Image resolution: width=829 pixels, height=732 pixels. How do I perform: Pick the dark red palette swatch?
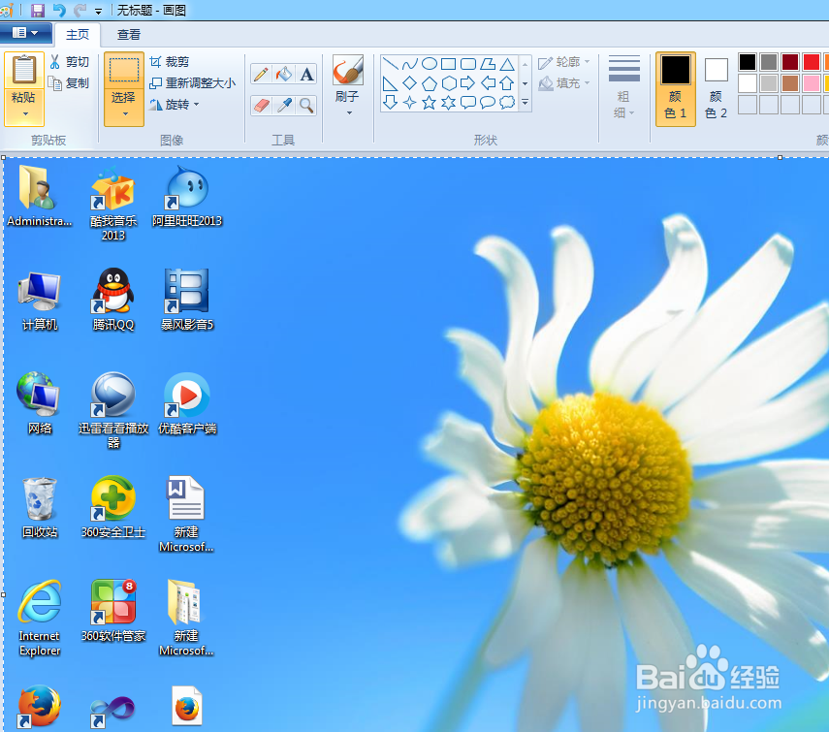pos(790,62)
